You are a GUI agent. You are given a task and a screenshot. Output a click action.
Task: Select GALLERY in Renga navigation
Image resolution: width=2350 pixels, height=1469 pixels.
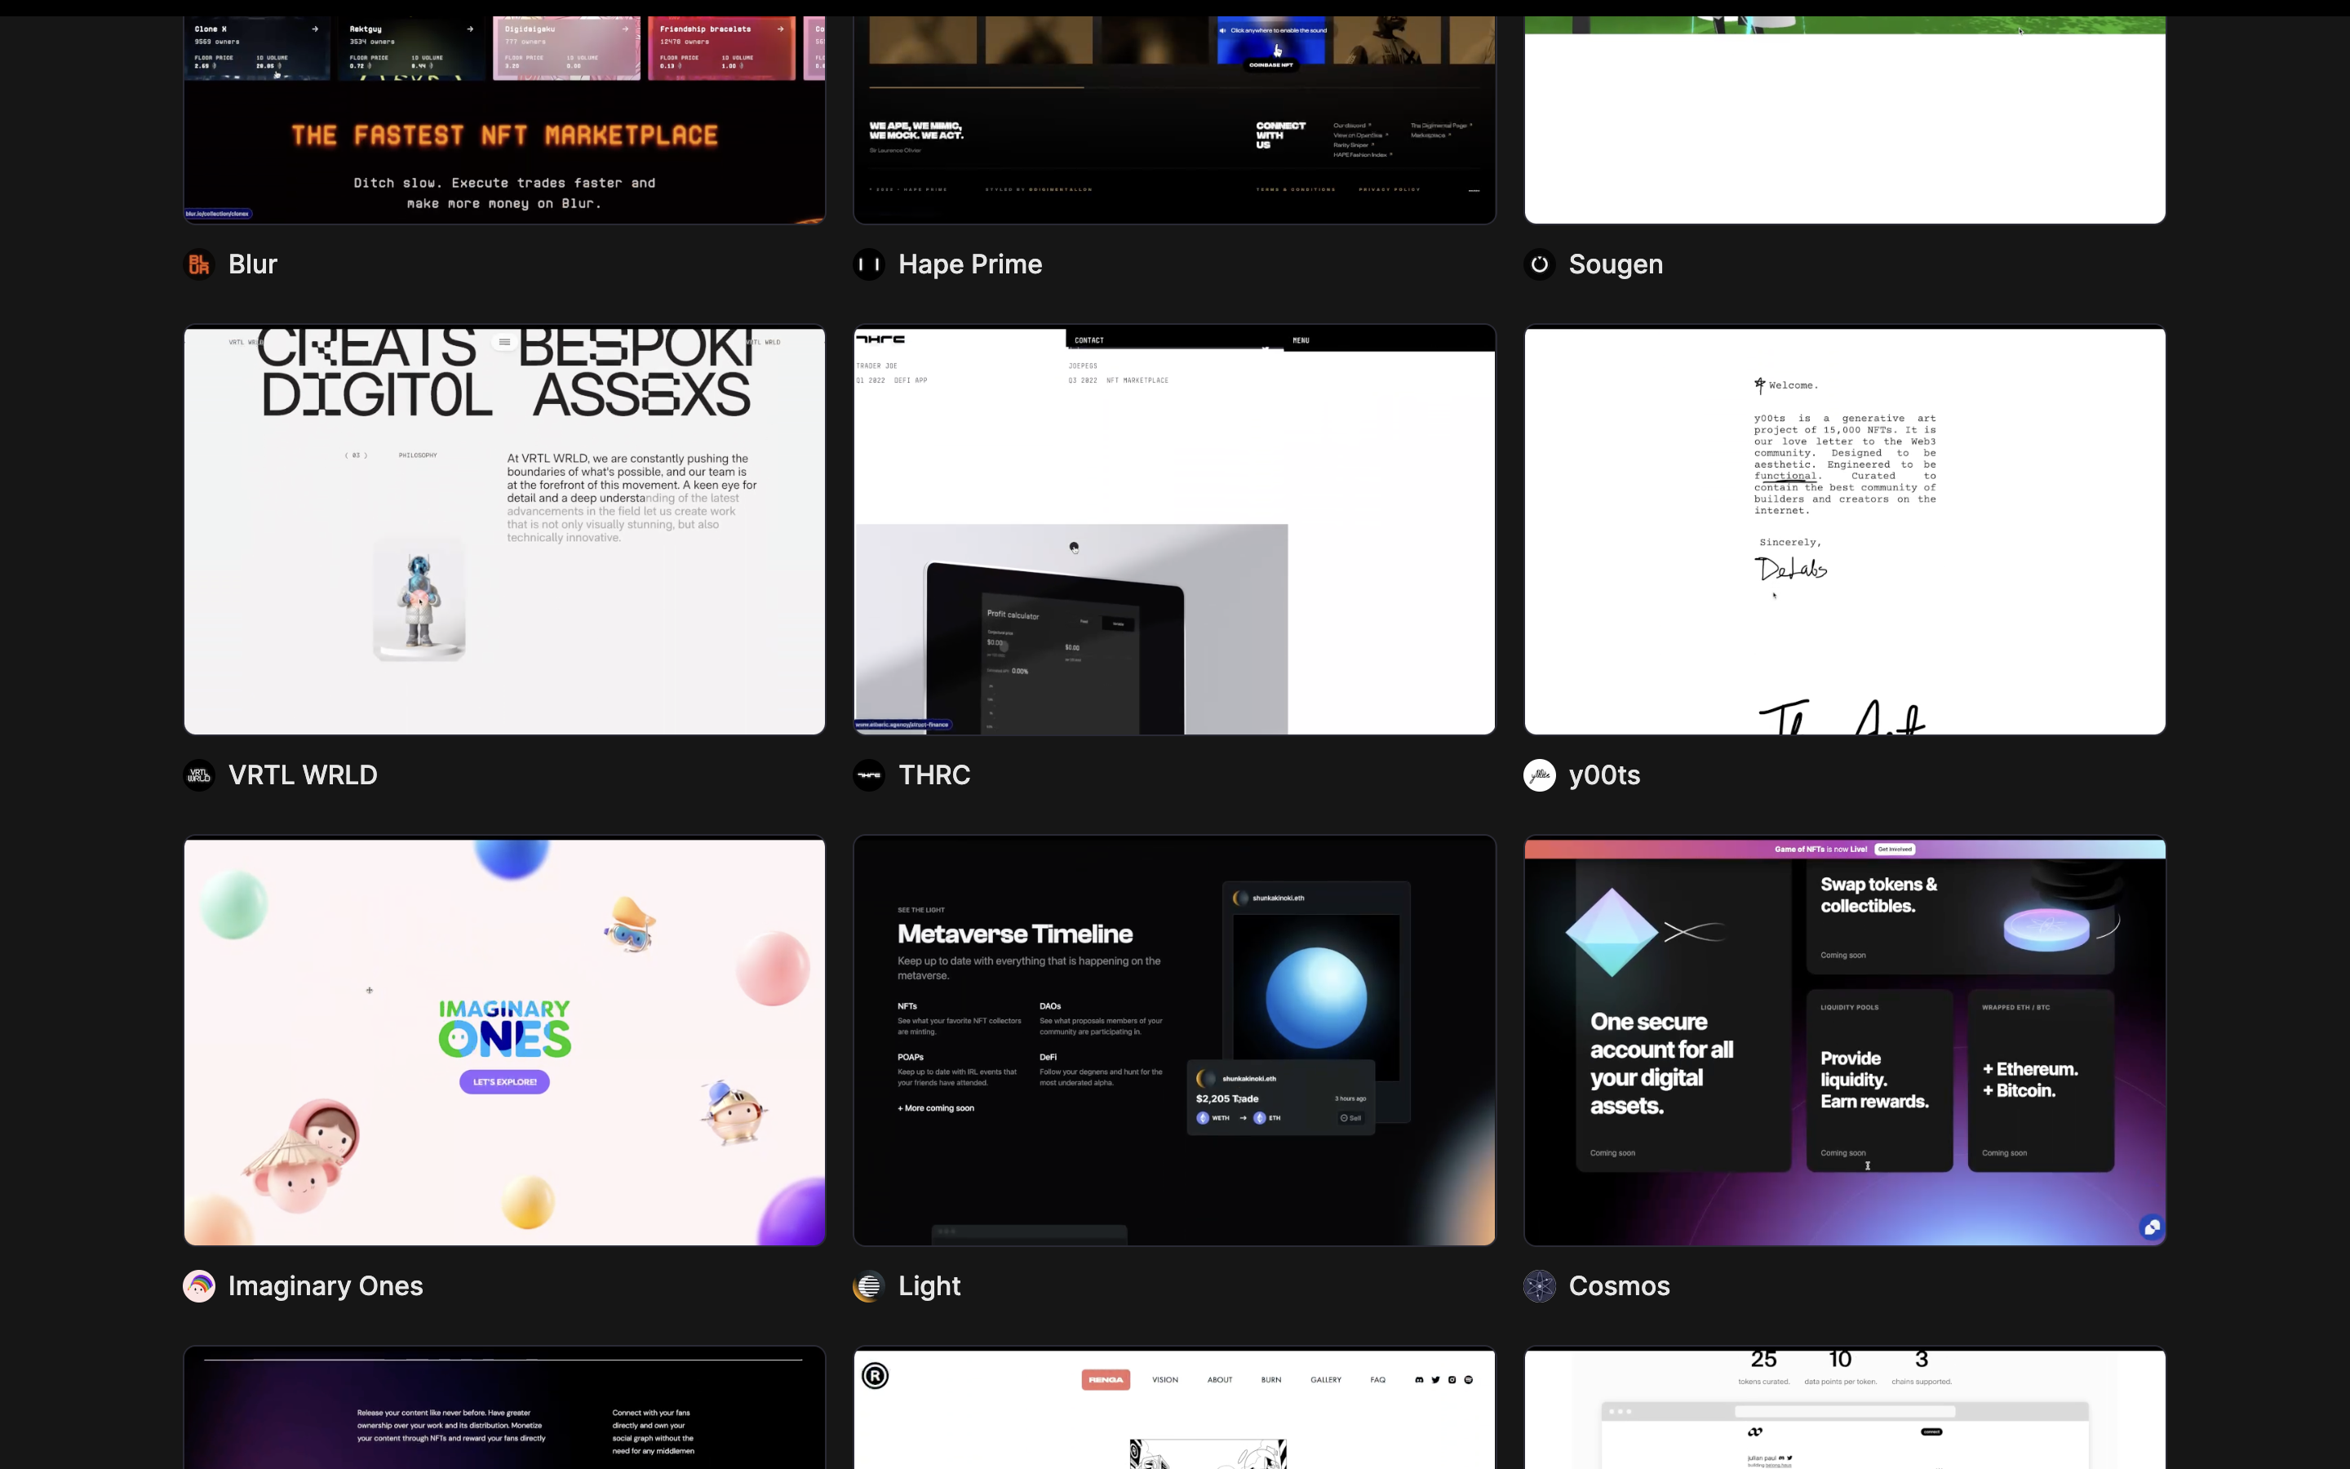click(x=1325, y=1379)
